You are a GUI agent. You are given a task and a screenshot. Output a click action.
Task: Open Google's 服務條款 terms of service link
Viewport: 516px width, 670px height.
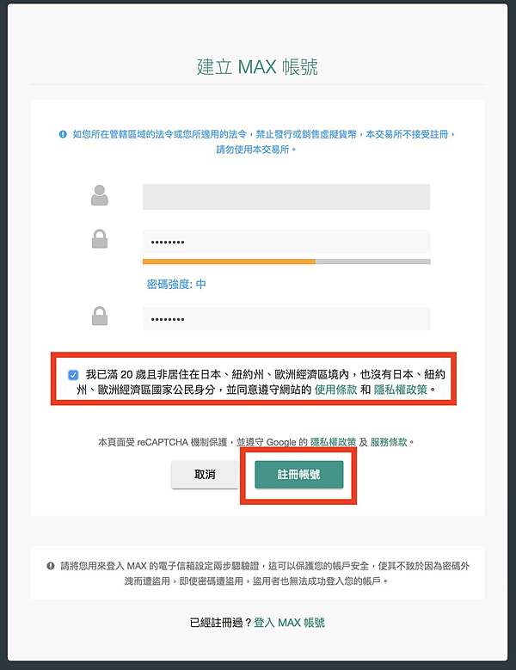pyautogui.click(x=389, y=442)
